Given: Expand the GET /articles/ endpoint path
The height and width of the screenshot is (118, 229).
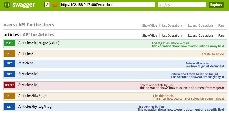Looking at the screenshot, I should click(25, 63).
